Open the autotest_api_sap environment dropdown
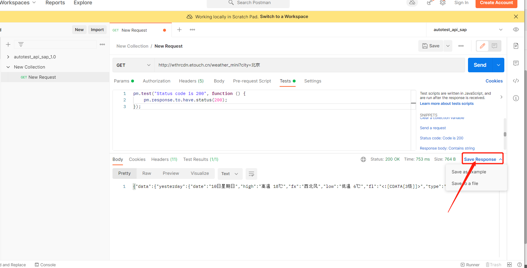This screenshot has height=268, width=527. coord(468,30)
